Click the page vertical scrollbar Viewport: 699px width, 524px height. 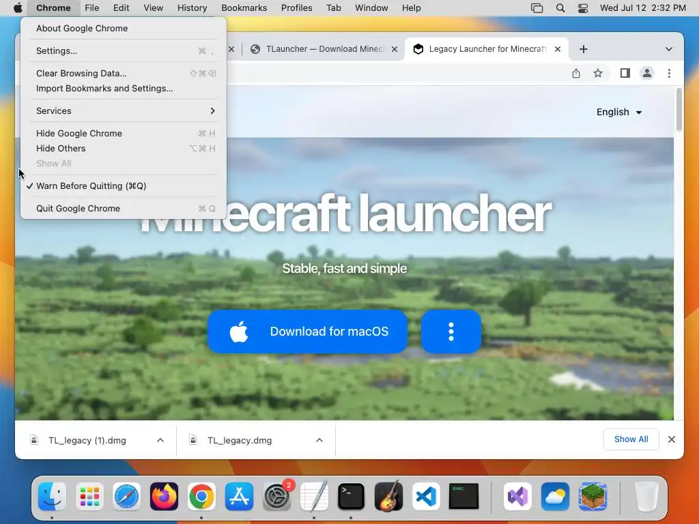[x=679, y=110]
